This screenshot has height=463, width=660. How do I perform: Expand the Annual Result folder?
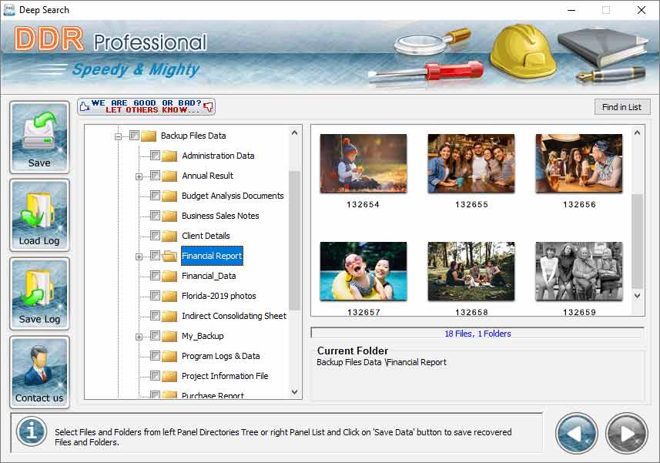tap(139, 176)
